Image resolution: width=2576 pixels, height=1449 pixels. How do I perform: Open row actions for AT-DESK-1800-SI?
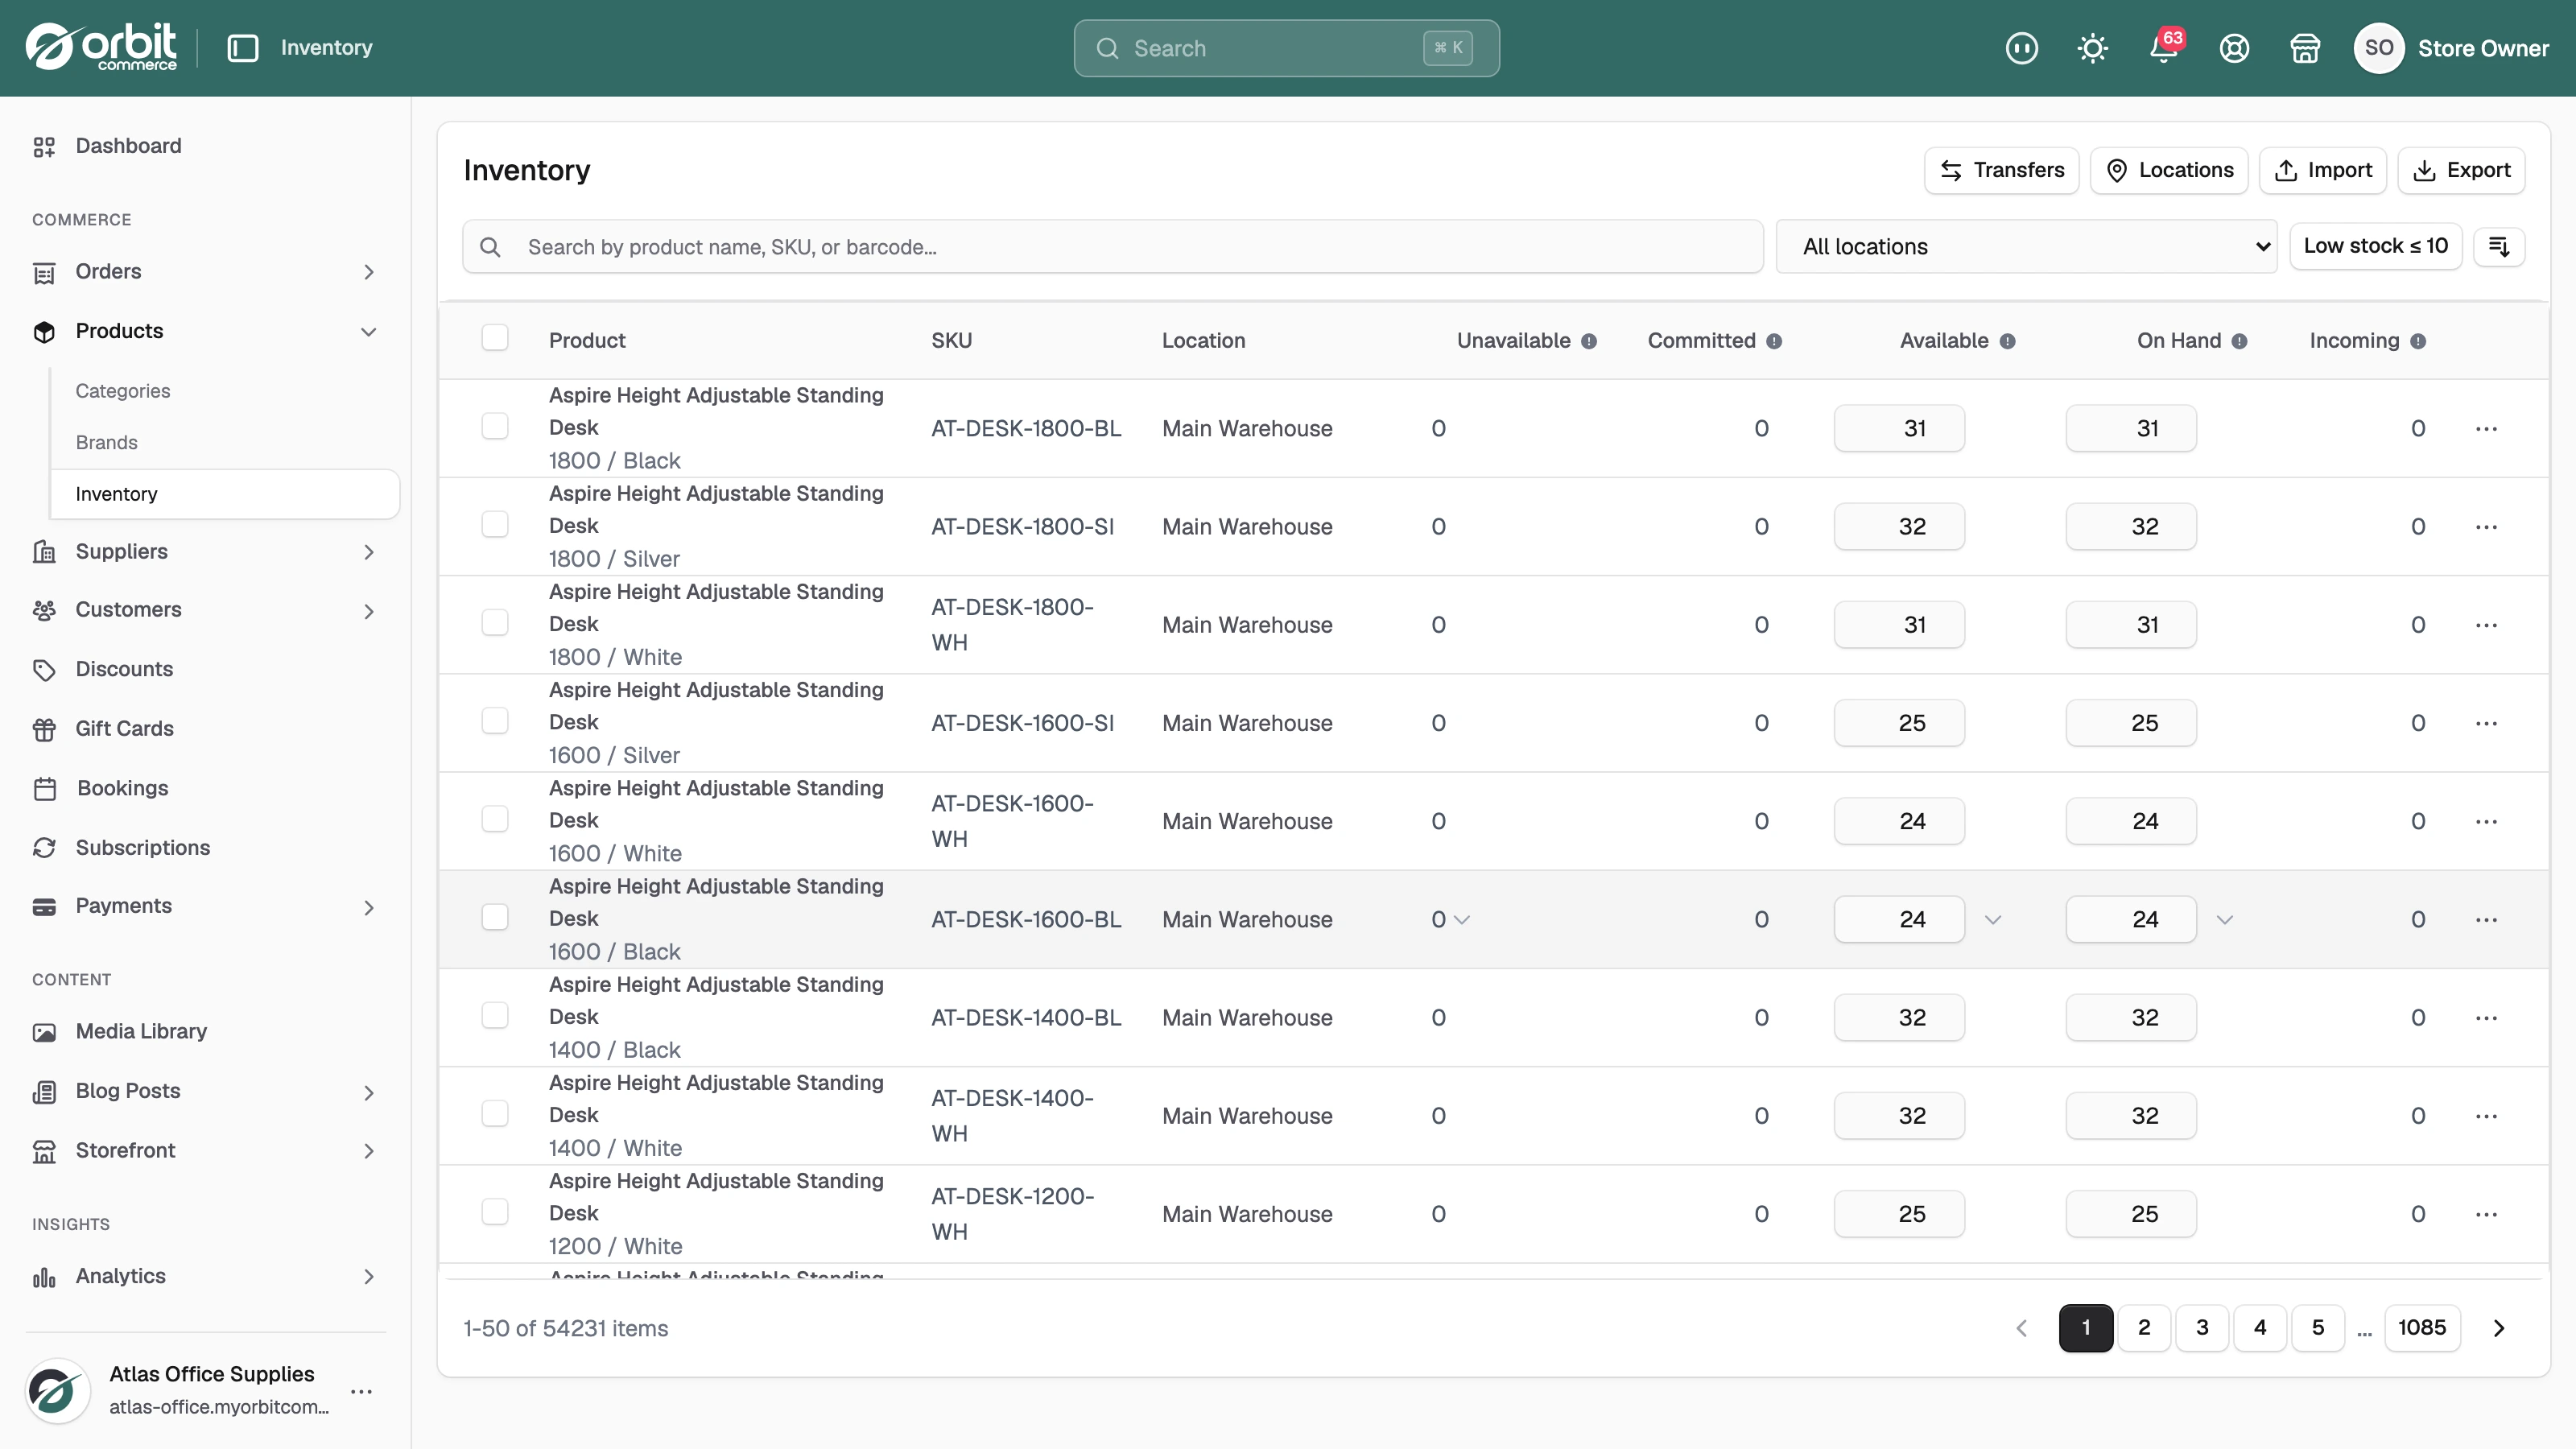(x=2487, y=527)
